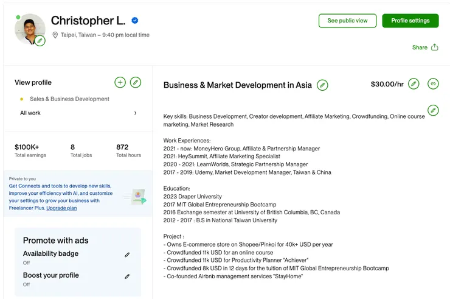This screenshot has height=299, width=450.
Task: Copy profile link using the link icon
Action: tap(433, 84)
